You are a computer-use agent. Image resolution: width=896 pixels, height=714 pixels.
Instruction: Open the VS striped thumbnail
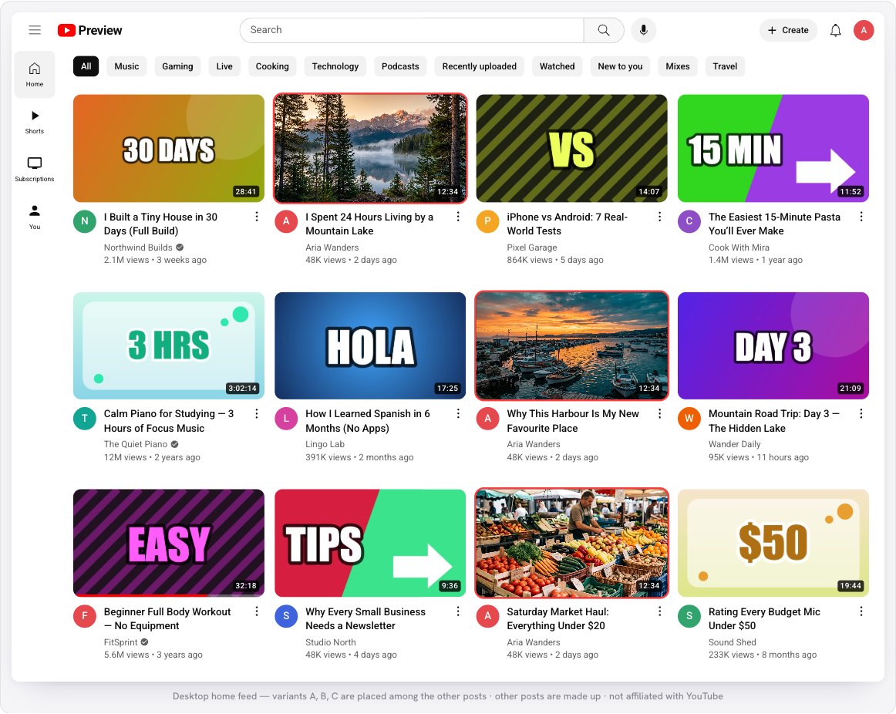pyautogui.click(x=572, y=149)
